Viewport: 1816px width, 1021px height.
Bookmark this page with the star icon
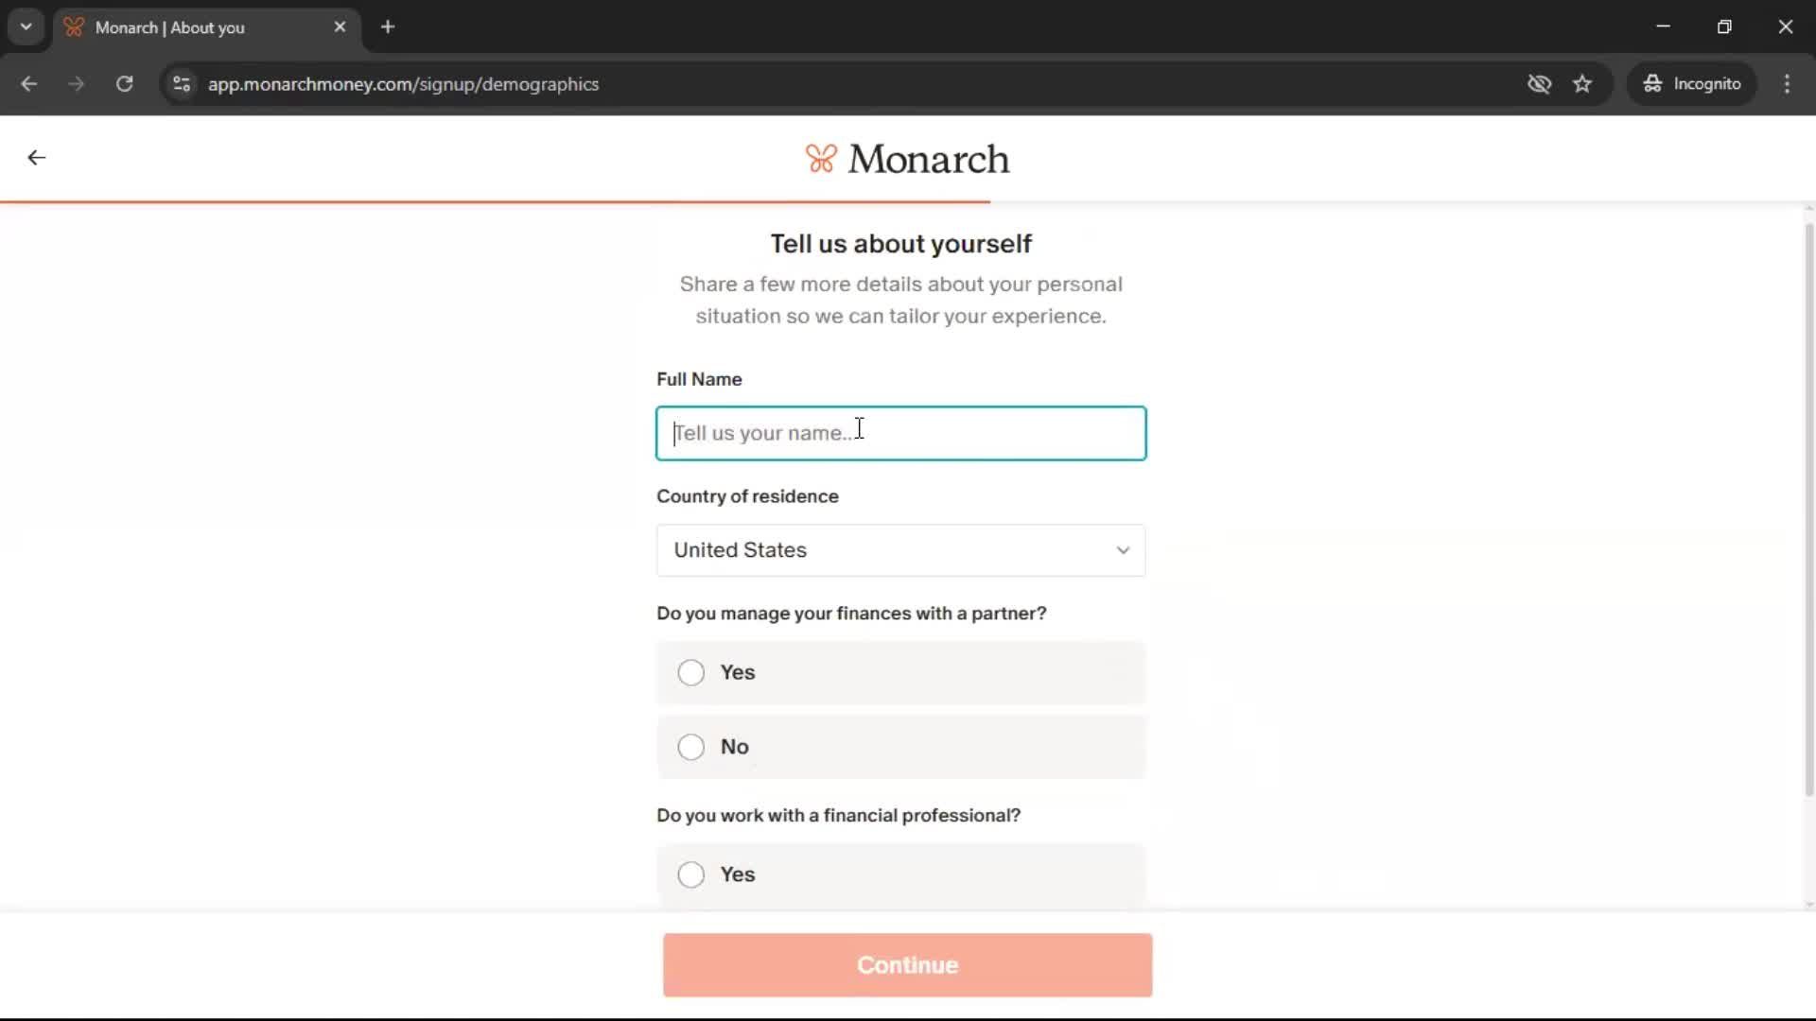(x=1582, y=84)
